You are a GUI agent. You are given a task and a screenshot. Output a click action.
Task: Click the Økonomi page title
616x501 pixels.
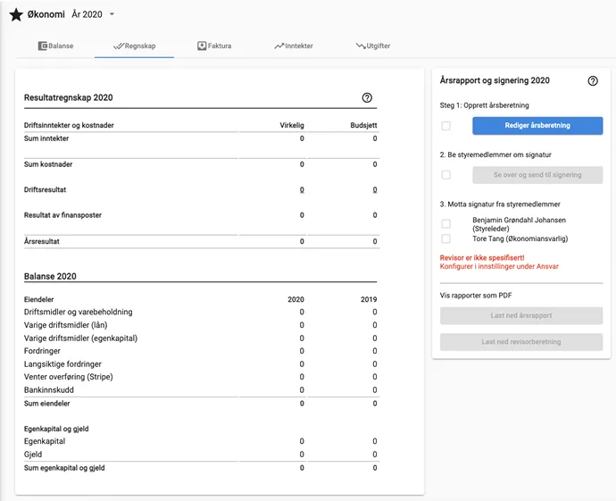[x=46, y=14]
